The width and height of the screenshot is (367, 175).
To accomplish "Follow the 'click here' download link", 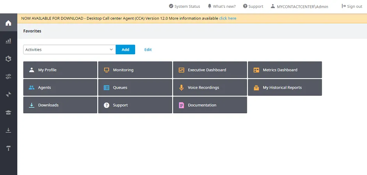I will 228,18.
